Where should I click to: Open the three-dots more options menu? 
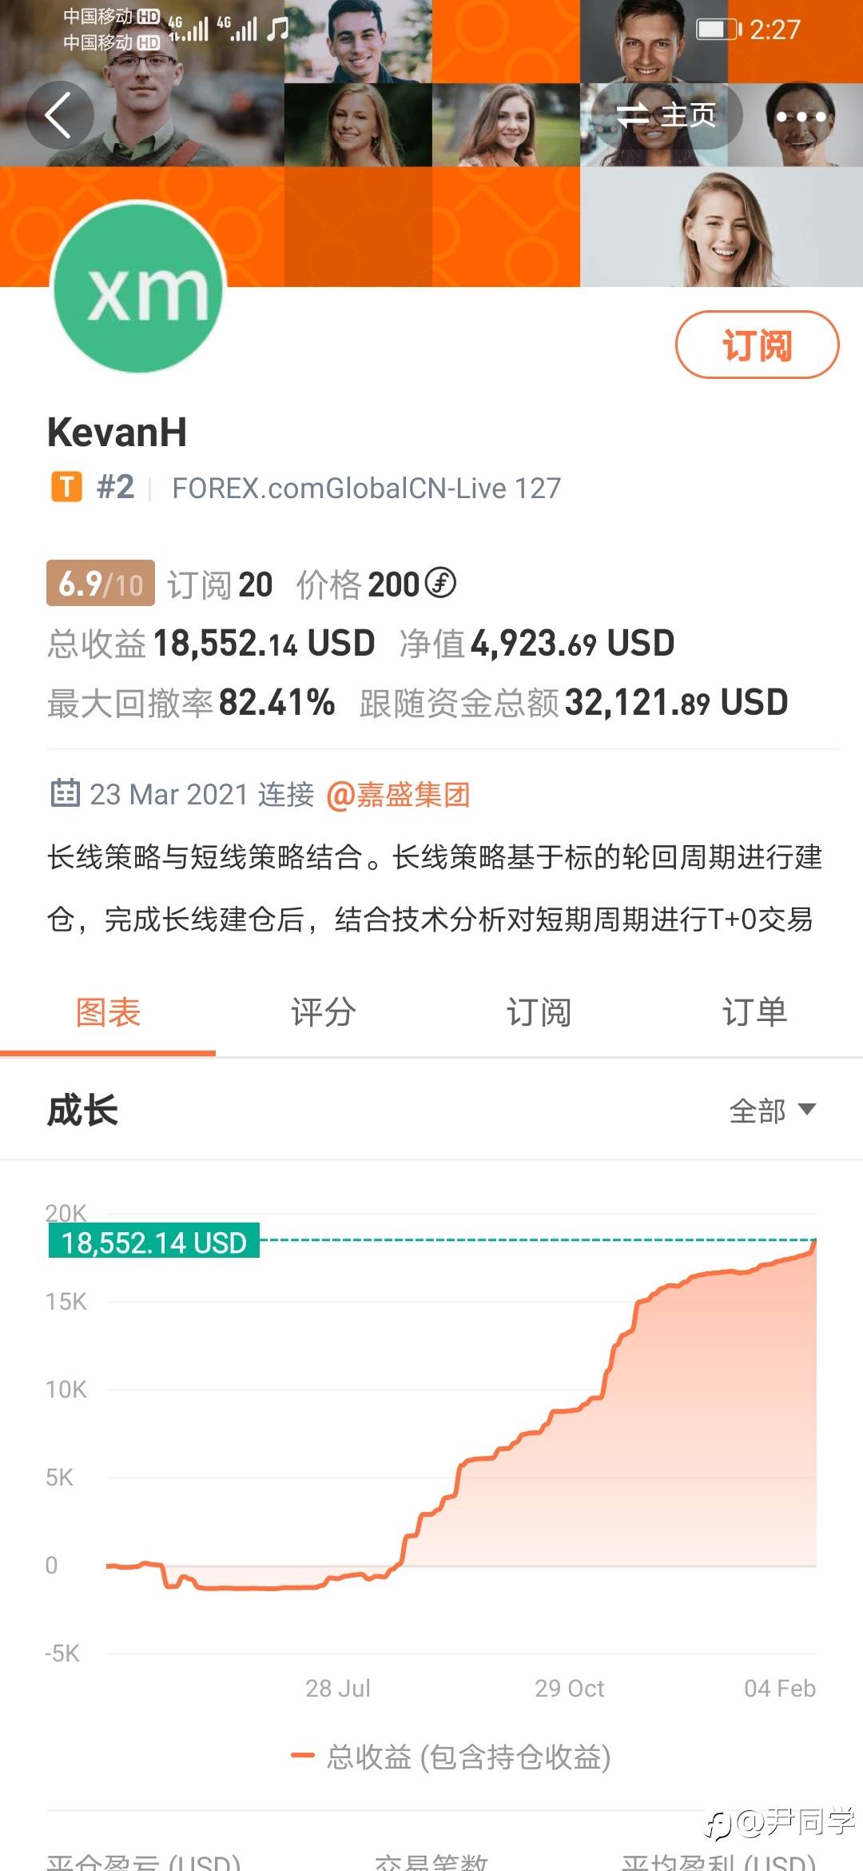tap(801, 117)
